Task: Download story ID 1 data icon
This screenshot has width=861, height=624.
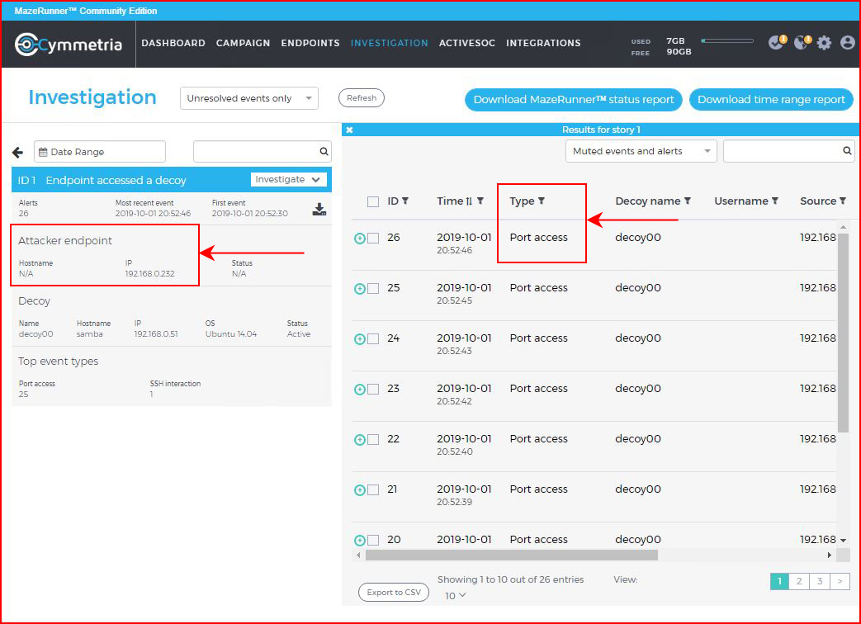Action: pyautogui.click(x=319, y=209)
